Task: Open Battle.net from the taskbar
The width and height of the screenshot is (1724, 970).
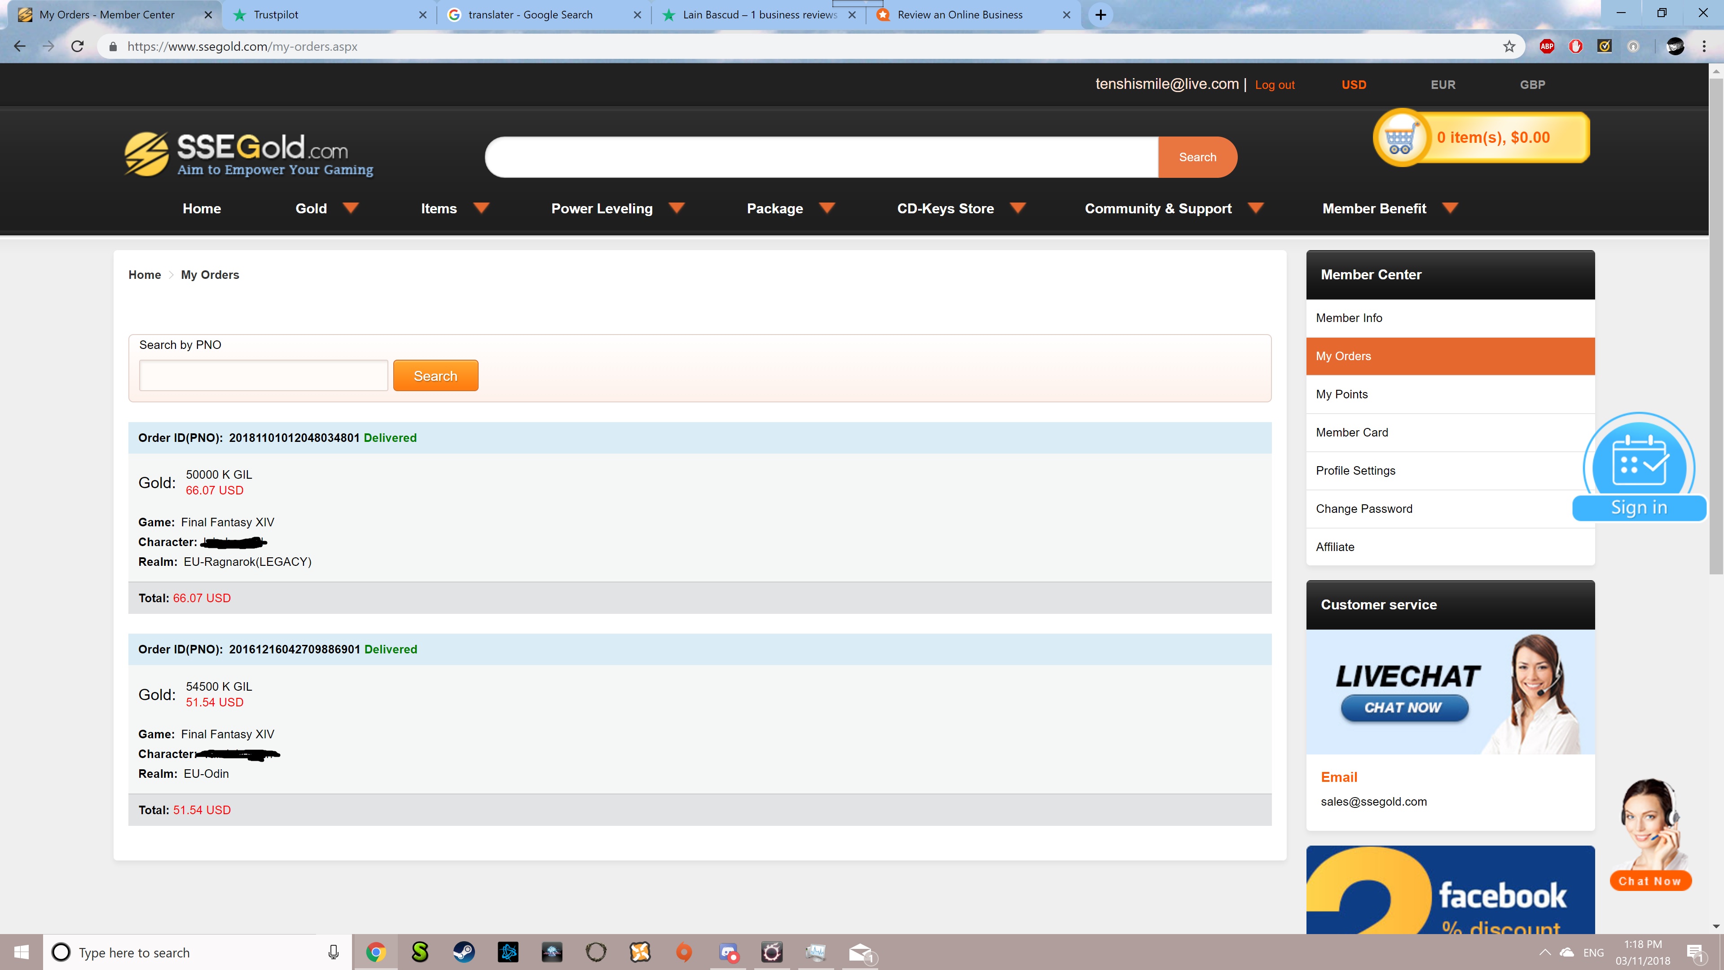Action: (508, 952)
